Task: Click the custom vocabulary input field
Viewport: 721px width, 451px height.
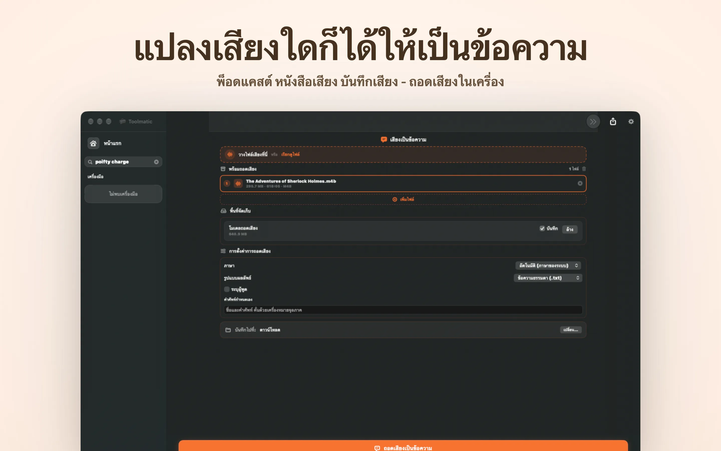Action: [x=403, y=310]
